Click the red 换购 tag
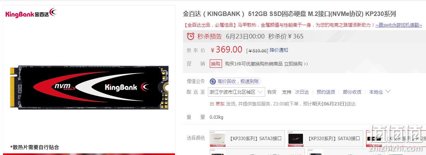 pos(216,64)
